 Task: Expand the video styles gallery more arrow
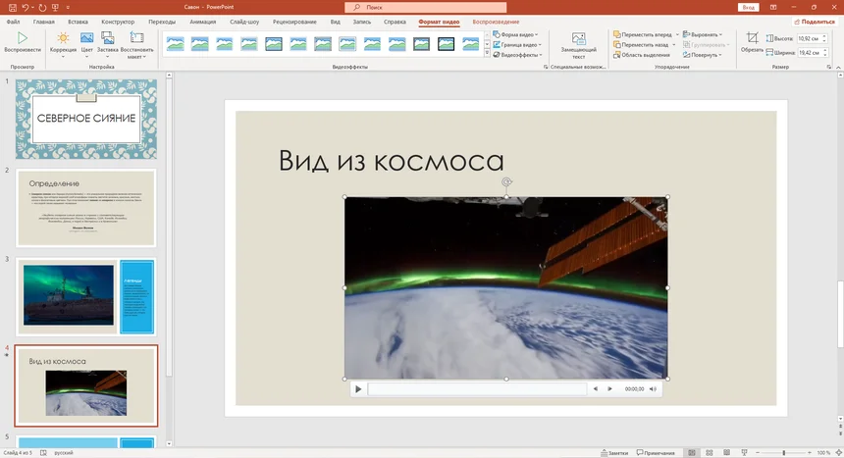click(487, 54)
